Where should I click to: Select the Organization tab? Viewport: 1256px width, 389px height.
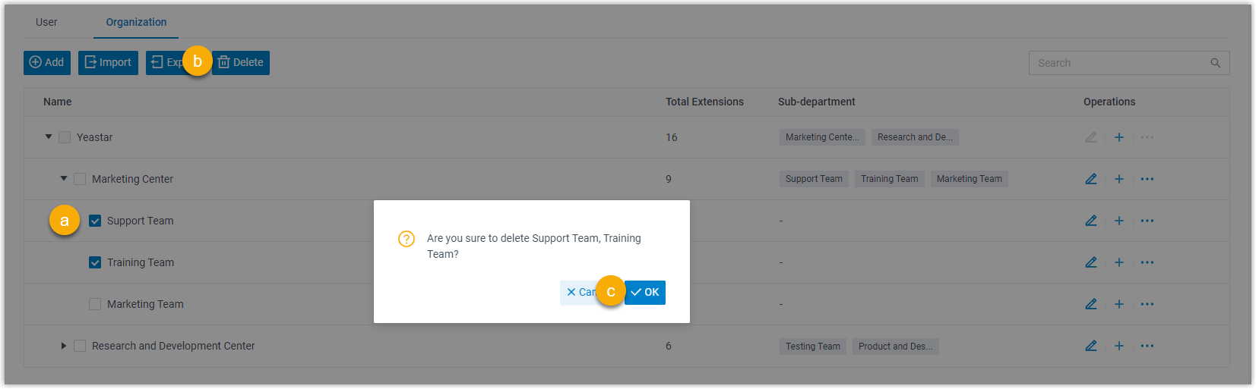click(x=136, y=22)
